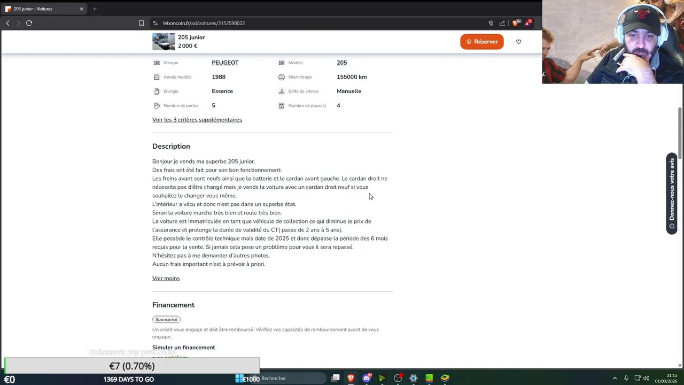The height and width of the screenshot is (385, 684).
Task: Click the Boîte de vitesse gear icon
Action: coord(282,91)
